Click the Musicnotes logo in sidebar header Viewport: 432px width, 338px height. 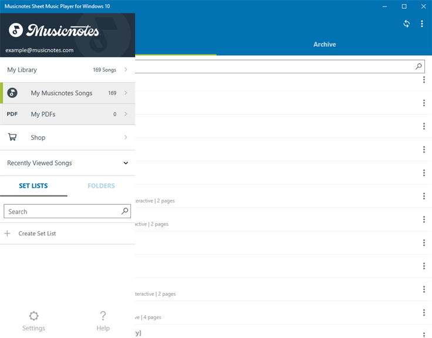point(54,31)
